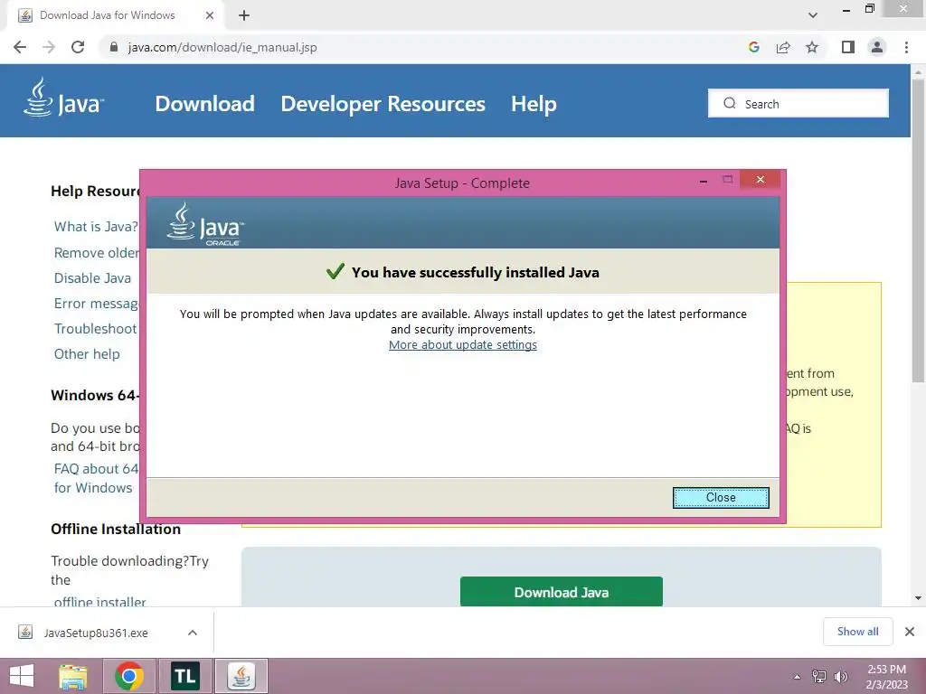Click the share page icon
This screenshot has width=926, height=694.
tap(783, 47)
